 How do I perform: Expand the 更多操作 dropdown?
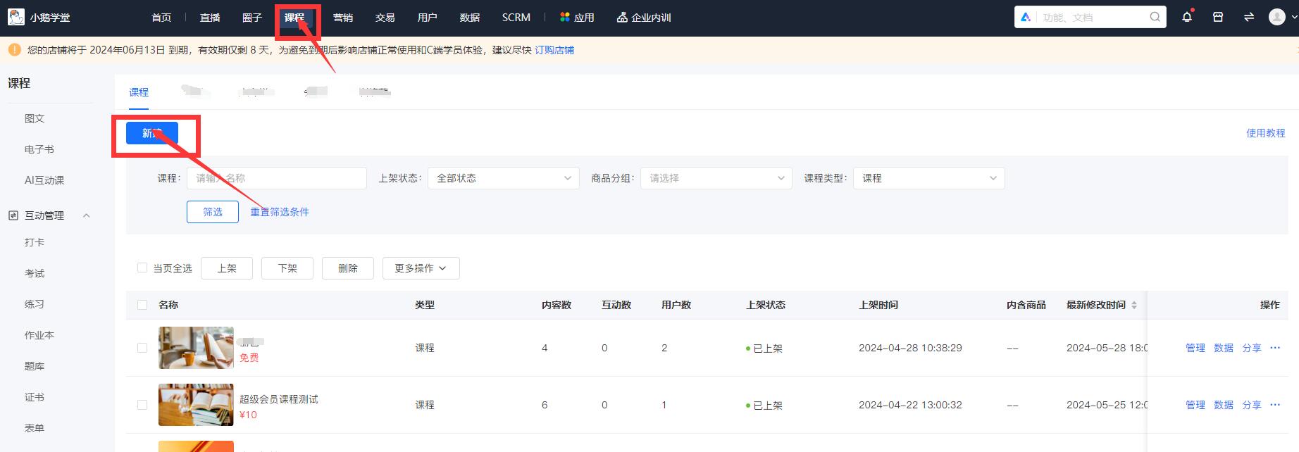tap(421, 268)
